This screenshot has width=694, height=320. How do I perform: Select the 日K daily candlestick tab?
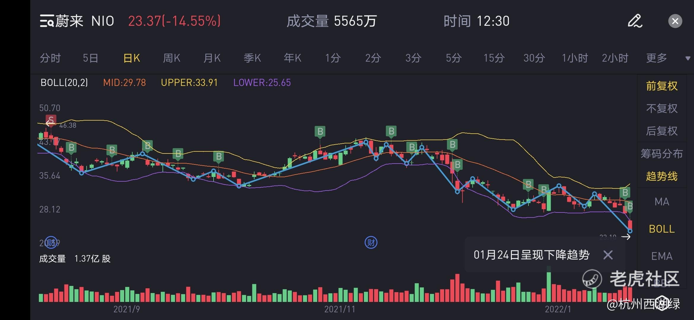point(132,58)
